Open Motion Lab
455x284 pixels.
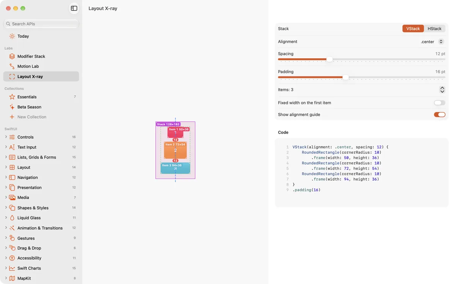41,66
